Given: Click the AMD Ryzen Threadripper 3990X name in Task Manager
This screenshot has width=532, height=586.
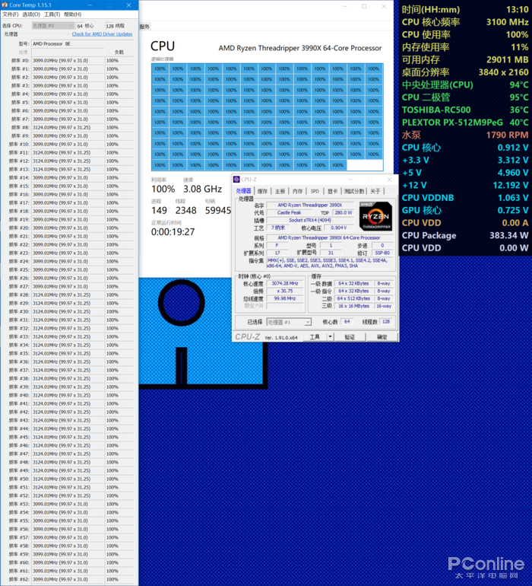Looking at the screenshot, I should [x=300, y=48].
